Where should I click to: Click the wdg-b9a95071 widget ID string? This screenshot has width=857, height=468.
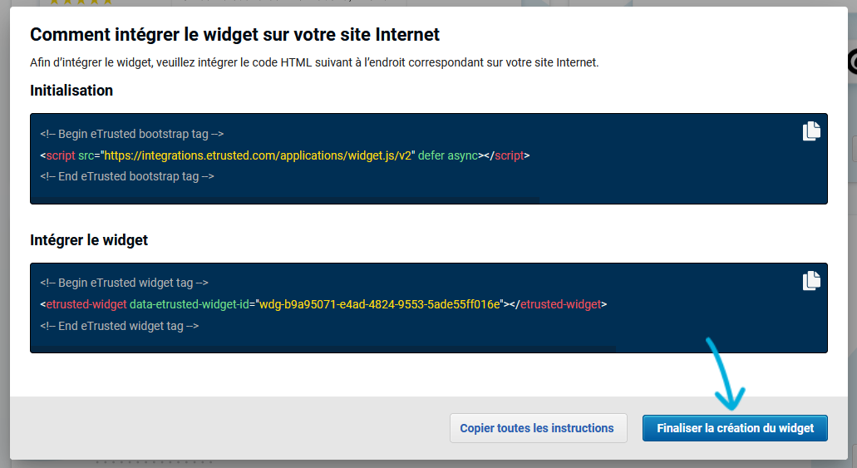point(380,304)
